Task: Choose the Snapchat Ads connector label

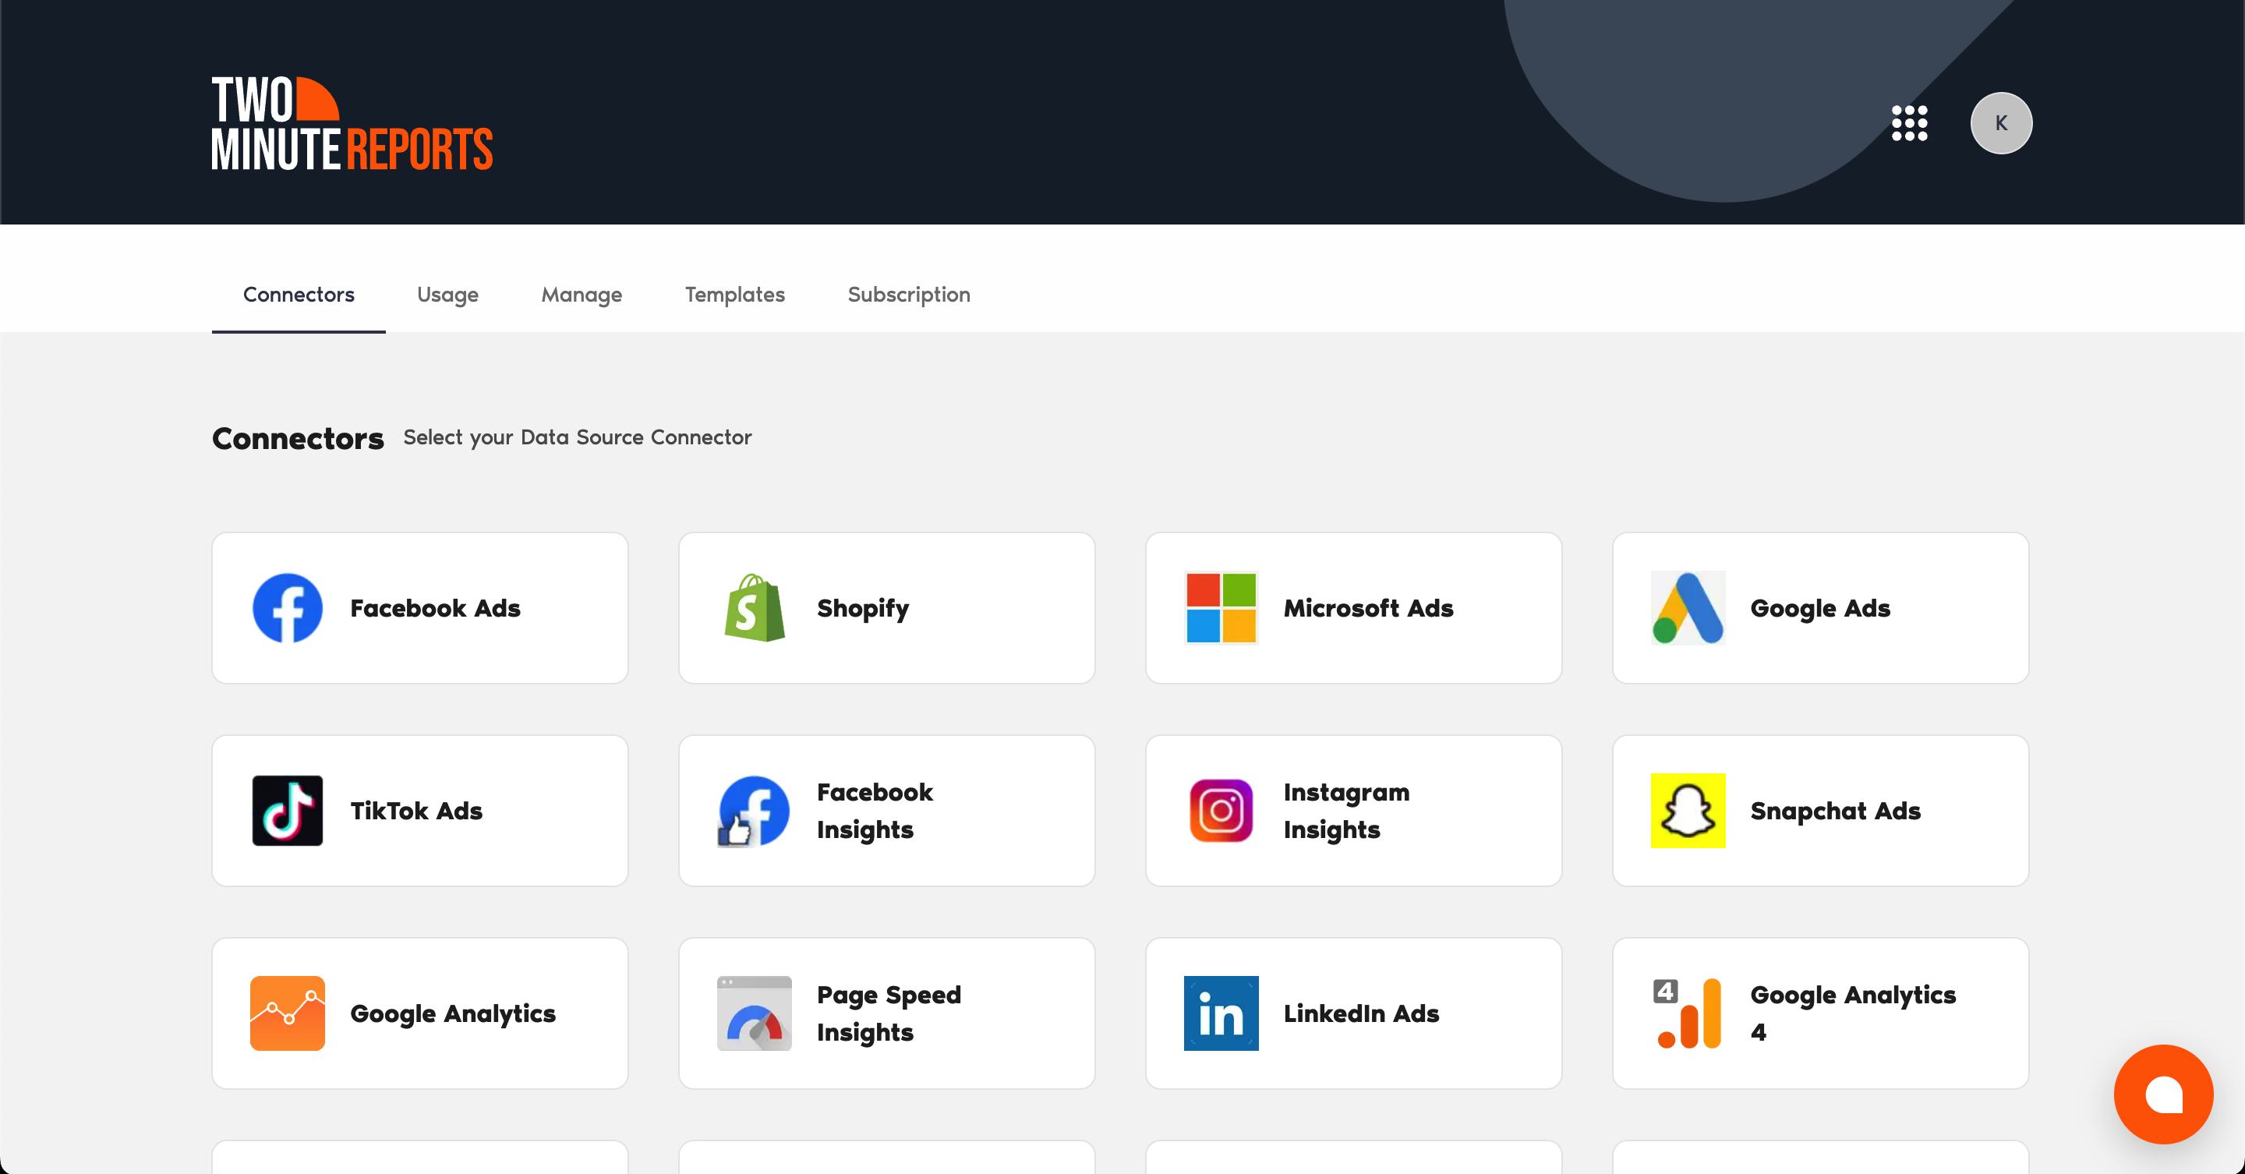Action: coord(1836,811)
